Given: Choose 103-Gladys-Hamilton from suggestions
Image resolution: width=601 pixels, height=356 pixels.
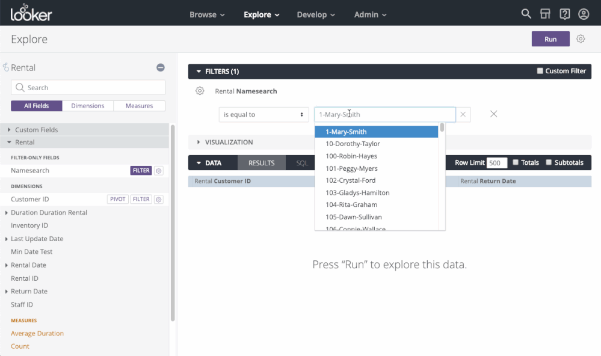Looking at the screenshot, I should (377, 193).
